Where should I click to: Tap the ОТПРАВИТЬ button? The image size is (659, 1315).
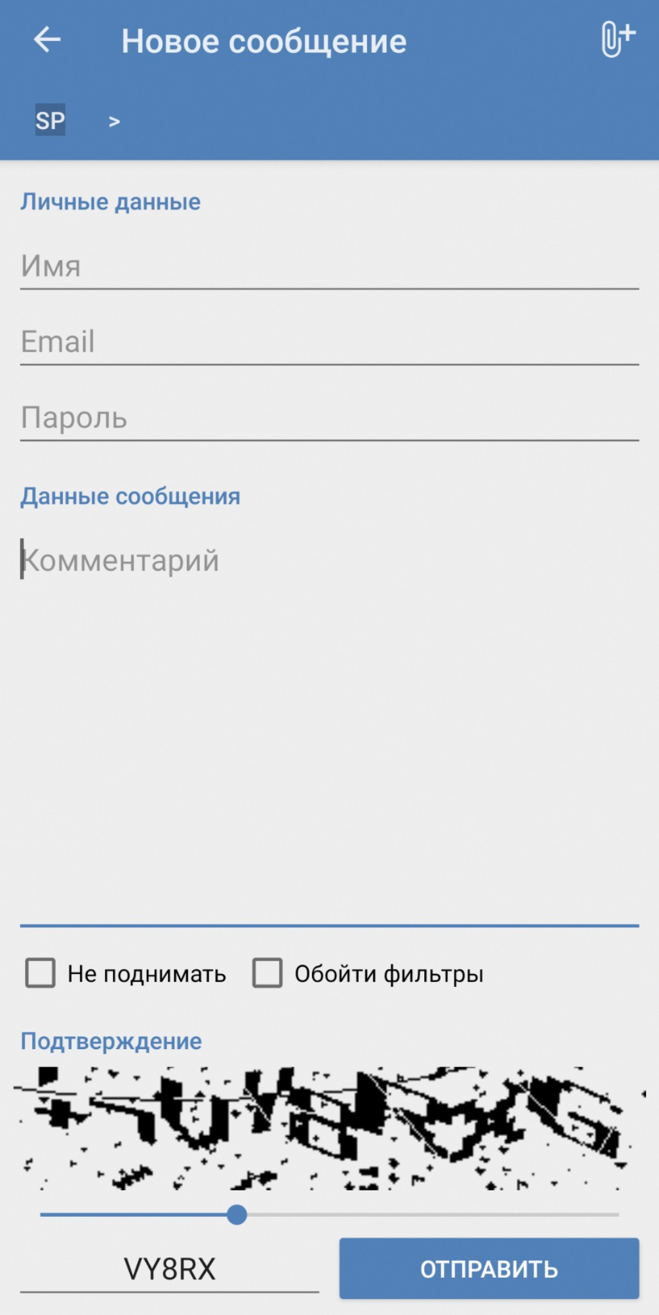point(489,1269)
